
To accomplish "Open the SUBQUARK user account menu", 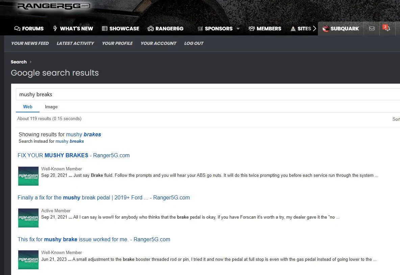I will (x=341, y=29).
